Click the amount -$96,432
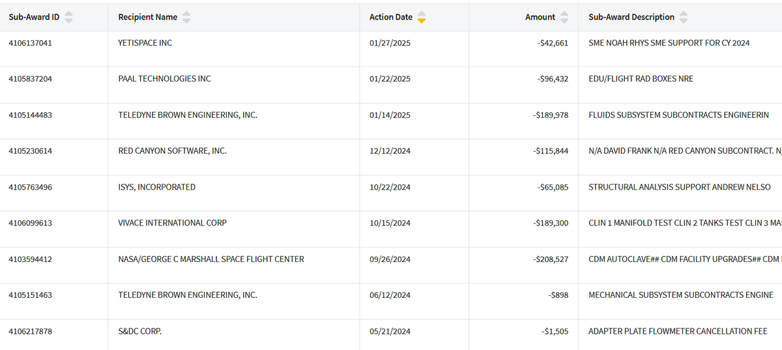Viewport: 782px width, 350px height. (553, 79)
